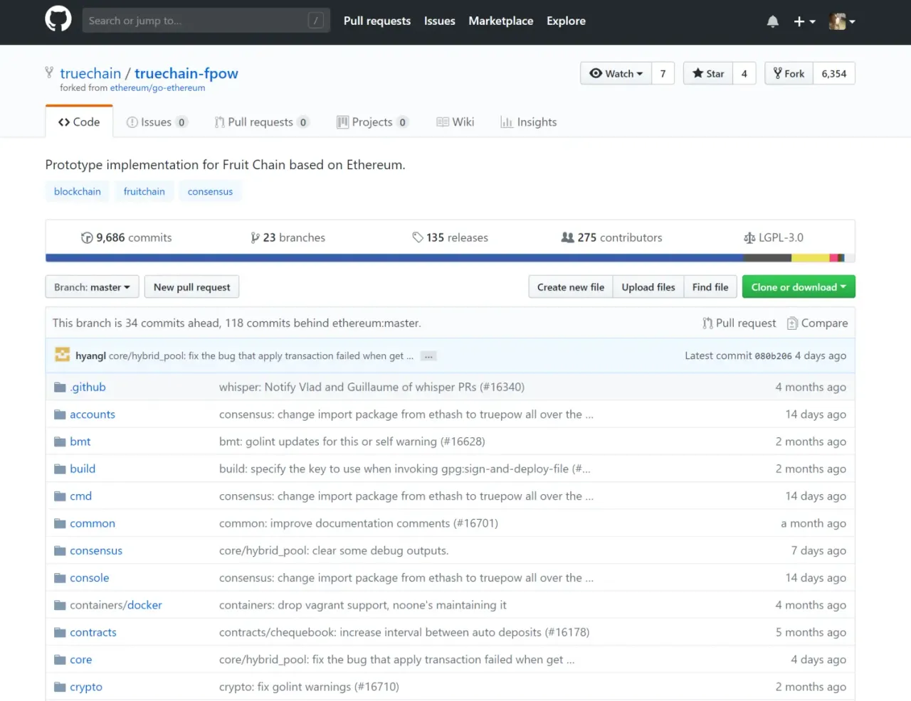Open the GitHub home logo
The width and height of the screenshot is (911, 701).
tap(58, 19)
